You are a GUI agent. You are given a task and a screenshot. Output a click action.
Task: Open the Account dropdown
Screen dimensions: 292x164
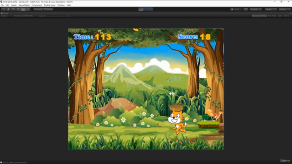coord(255,9)
